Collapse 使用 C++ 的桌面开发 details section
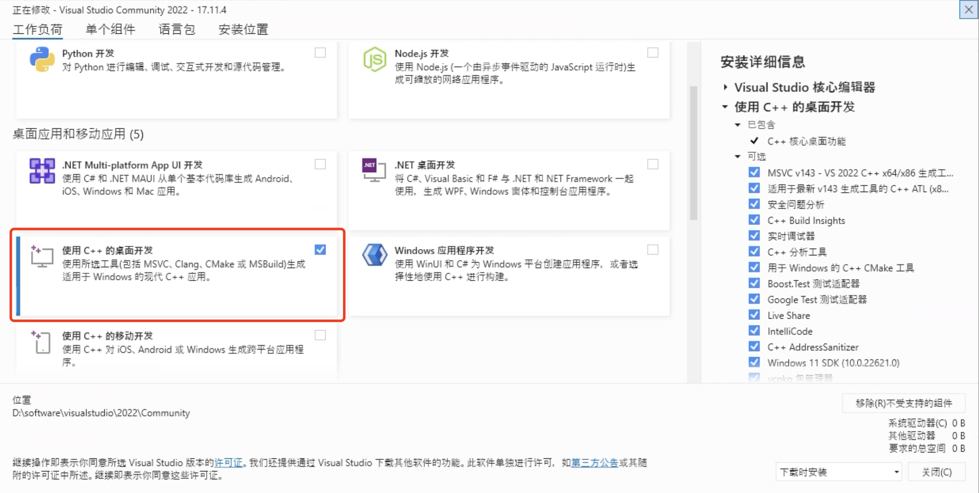The image size is (979, 493). (725, 107)
